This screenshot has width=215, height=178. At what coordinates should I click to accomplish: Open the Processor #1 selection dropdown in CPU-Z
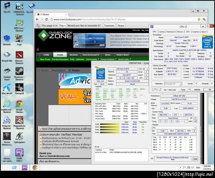point(173,84)
